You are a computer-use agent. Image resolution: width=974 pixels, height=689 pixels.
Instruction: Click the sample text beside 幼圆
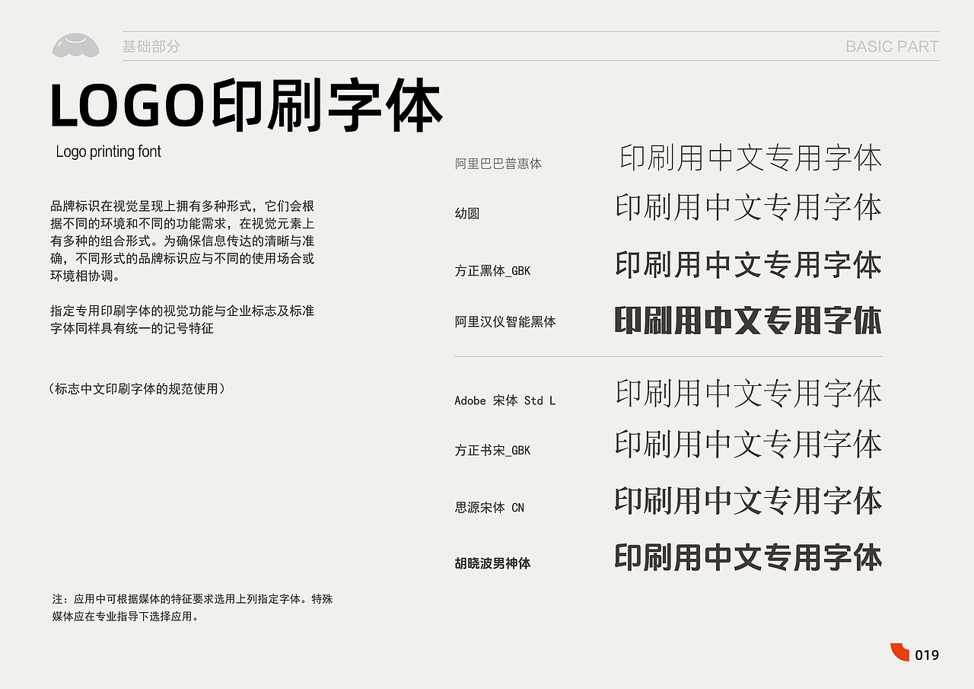[x=749, y=207]
